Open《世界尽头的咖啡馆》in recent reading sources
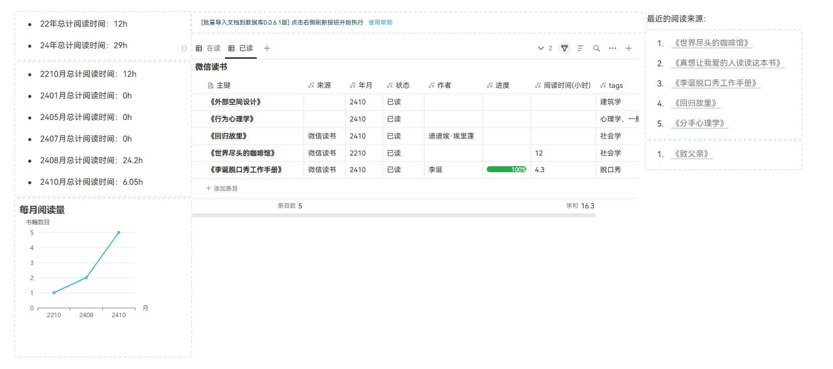The width and height of the screenshot is (833, 369). (711, 43)
